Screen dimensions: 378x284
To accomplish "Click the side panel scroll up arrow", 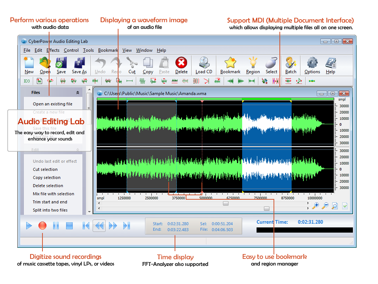I will pos(89,89).
